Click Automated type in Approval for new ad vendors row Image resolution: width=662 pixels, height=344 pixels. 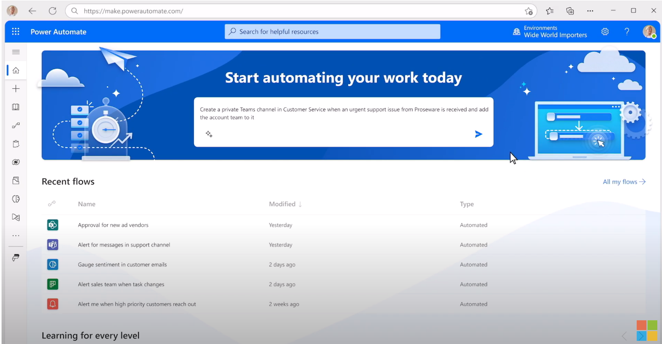click(x=474, y=225)
